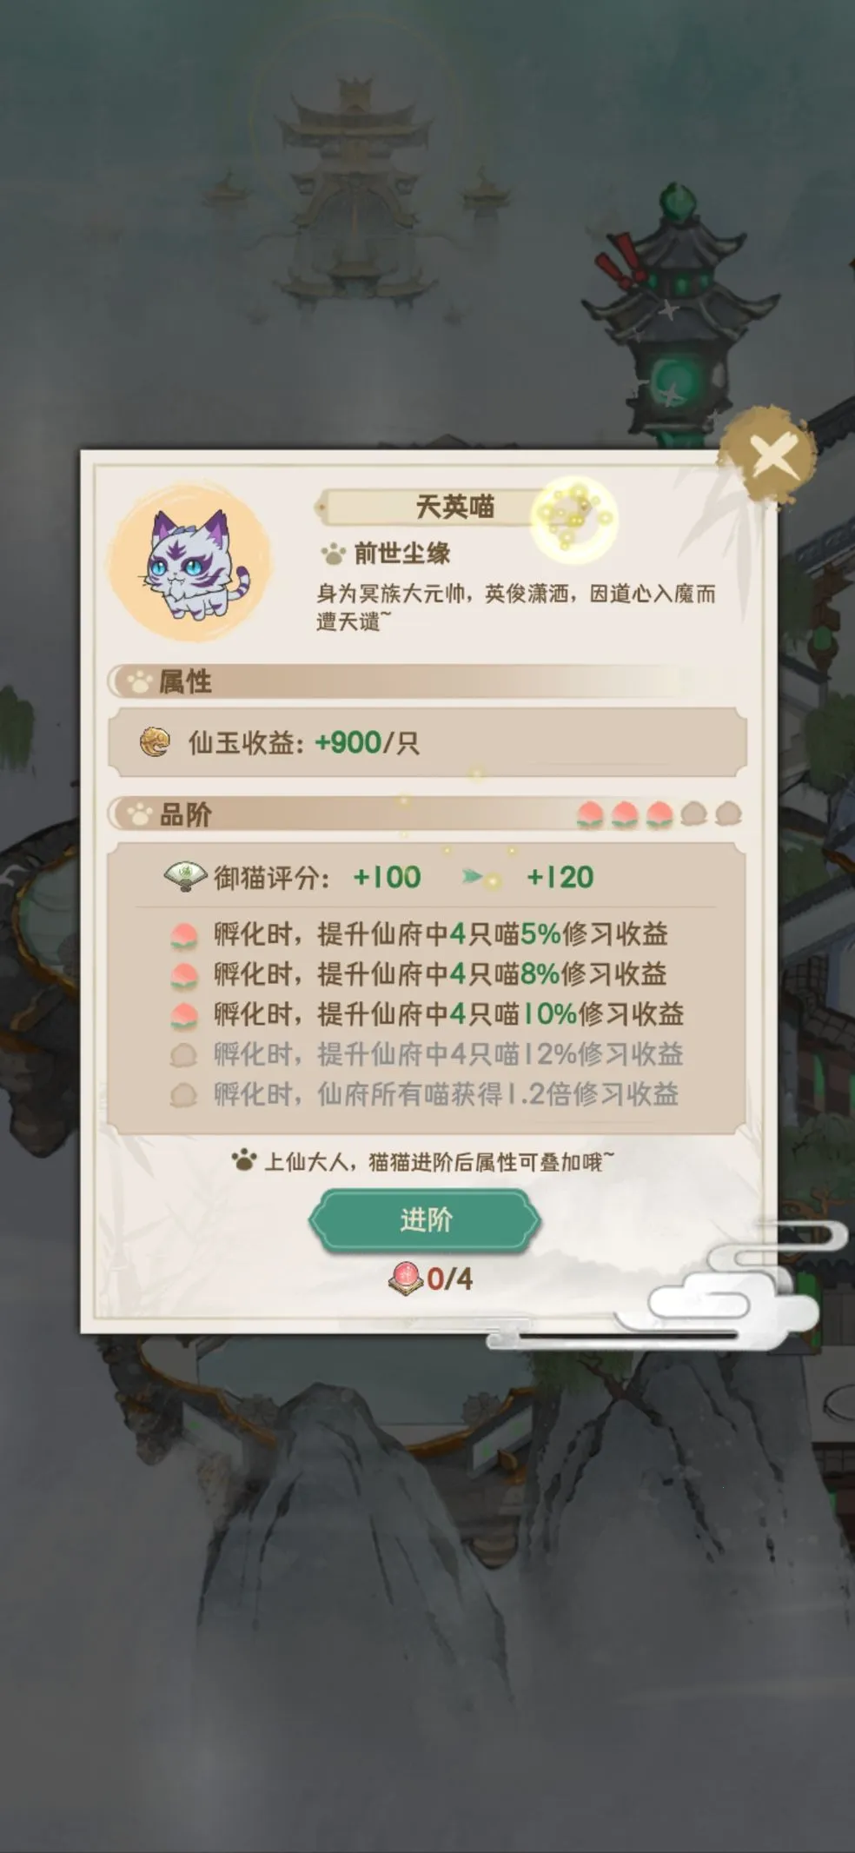Image resolution: width=855 pixels, height=1853 pixels.
Task: Tap the locked 12%修习收益 bonus row
Action: [x=427, y=1054]
